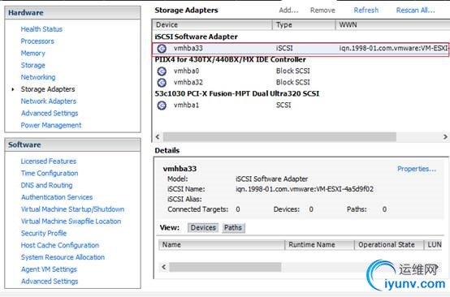Refresh the storage adapters list

point(366,11)
